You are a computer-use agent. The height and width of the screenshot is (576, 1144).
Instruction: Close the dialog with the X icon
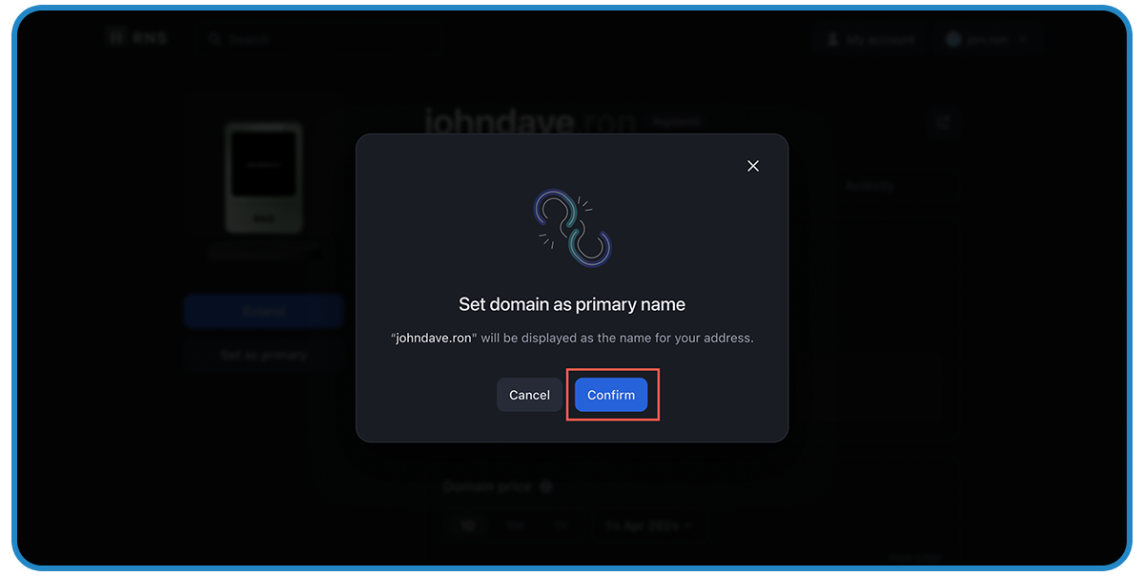tap(753, 166)
